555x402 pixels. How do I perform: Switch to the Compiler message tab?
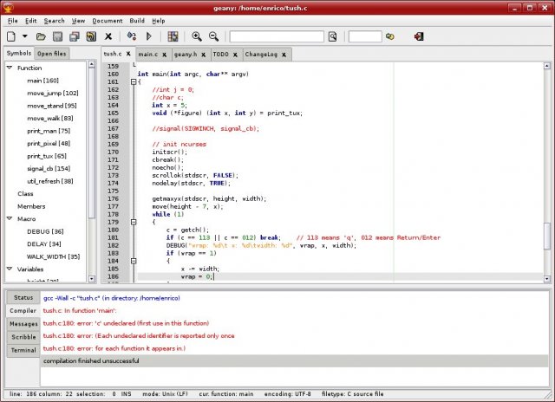(x=23, y=311)
